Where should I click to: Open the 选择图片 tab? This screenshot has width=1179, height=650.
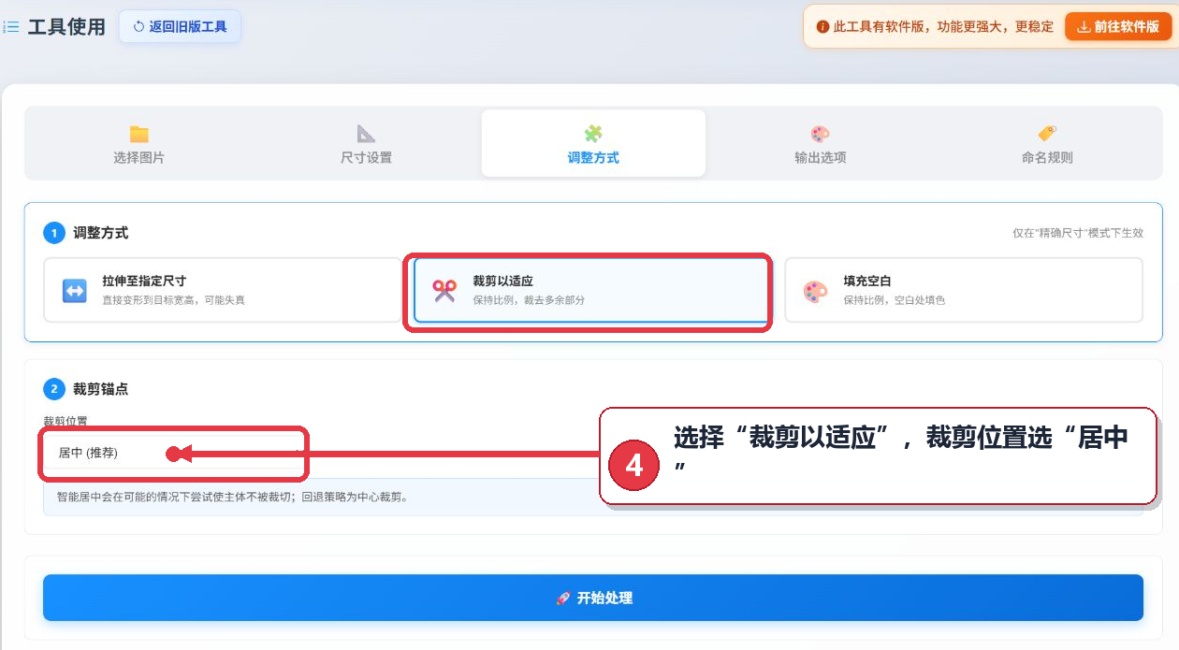(138, 144)
